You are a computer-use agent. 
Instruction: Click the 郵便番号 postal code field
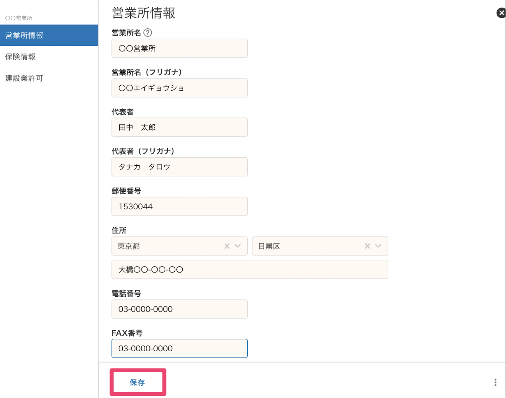click(x=179, y=206)
